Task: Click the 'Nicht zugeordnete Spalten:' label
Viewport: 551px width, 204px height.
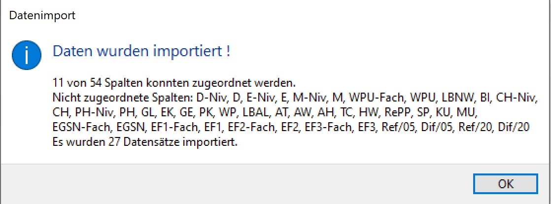Action: [121, 99]
